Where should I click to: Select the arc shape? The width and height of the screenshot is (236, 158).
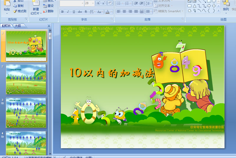click(199, 11)
